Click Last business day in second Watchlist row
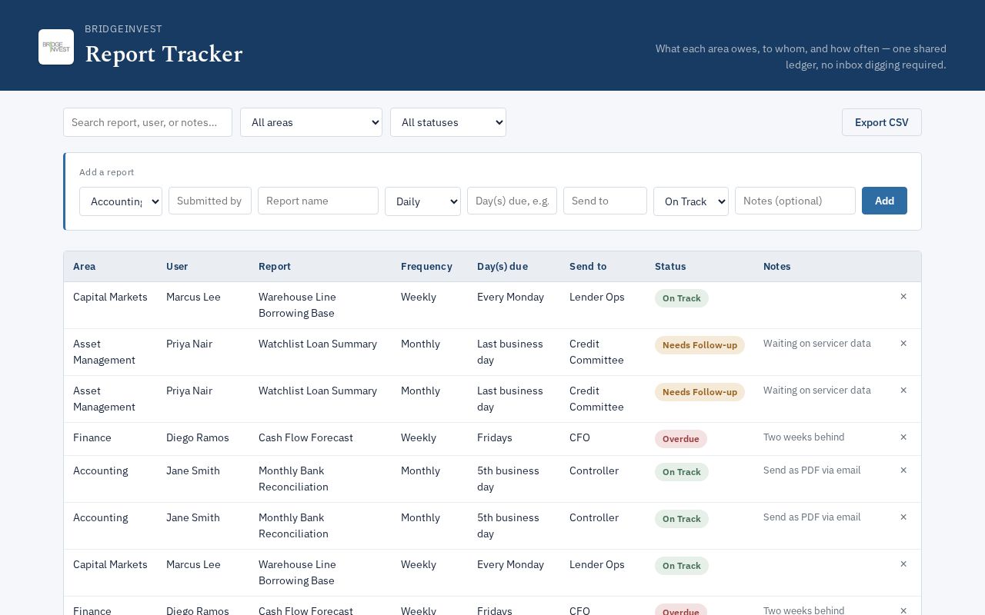 (510, 399)
